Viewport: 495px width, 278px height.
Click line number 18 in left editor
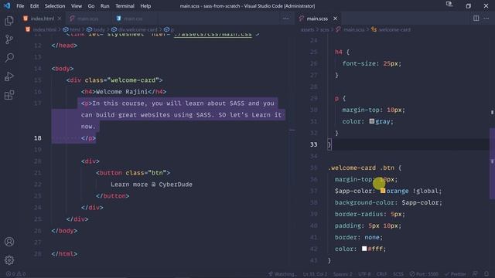tap(38, 138)
